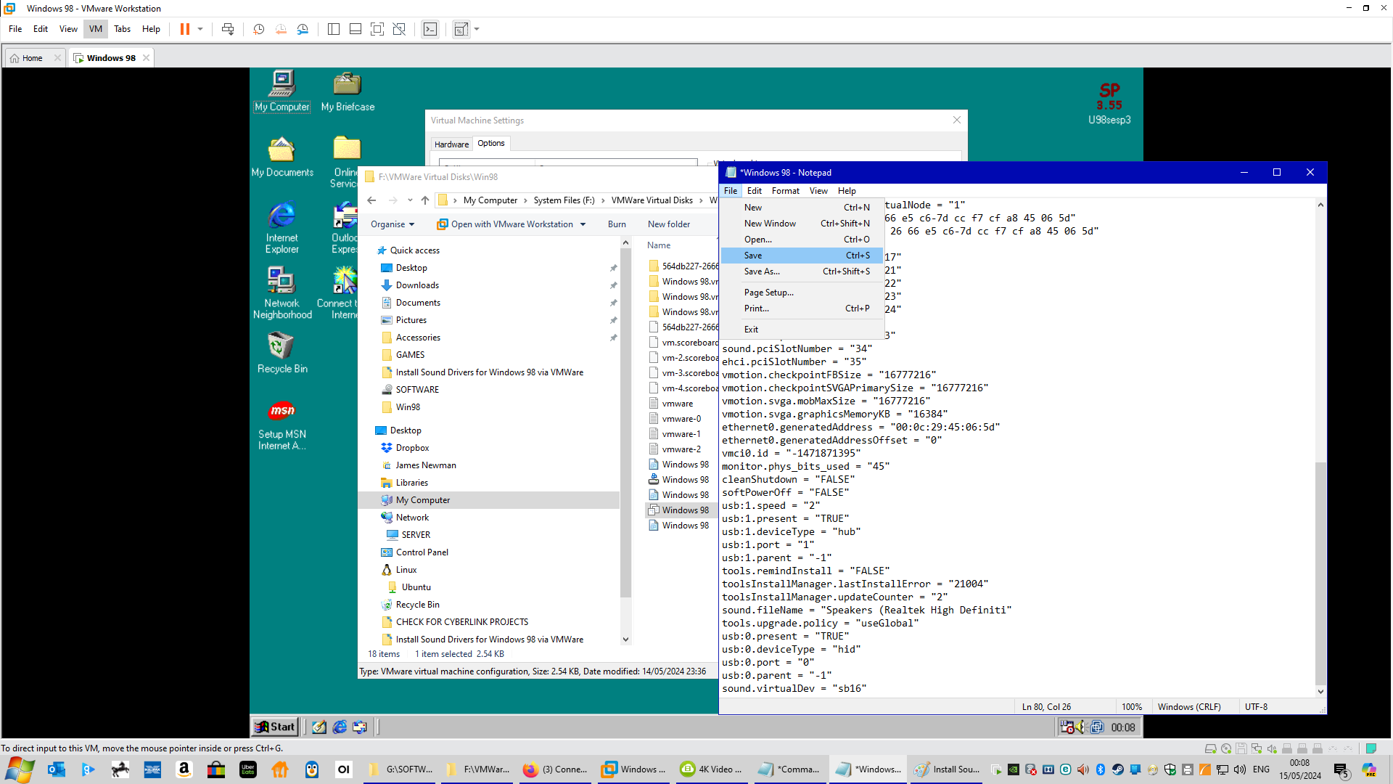Open the Format menu in Notepad
1393x784 pixels.
pos(785,191)
